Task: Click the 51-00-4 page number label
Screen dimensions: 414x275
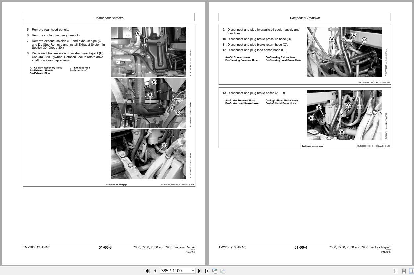Action: tap(301, 247)
